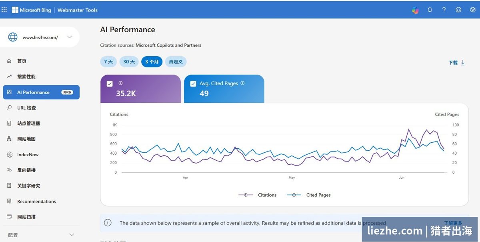The width and height of the screenshot is (480, 242).
Task: Click info icon next to Avg. Cited Pages
Action: [242, 83]
